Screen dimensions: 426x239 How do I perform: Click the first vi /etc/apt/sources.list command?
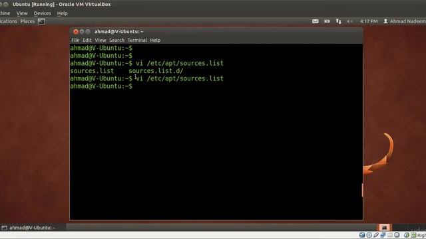(x=180, y=64)
